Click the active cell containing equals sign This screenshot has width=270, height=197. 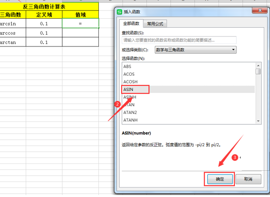coord(81,23)
